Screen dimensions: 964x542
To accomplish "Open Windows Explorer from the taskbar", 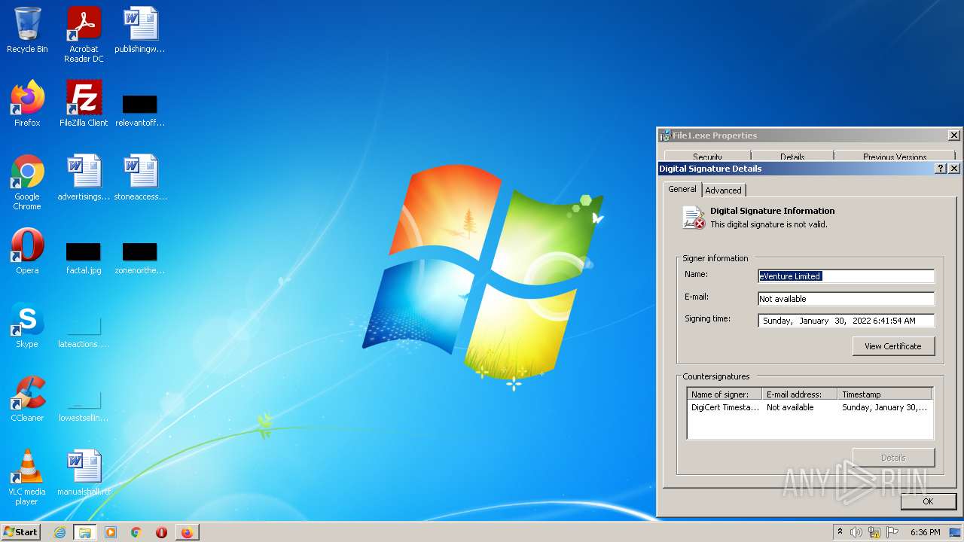I will pyautogui.click(x=85, y=532).
